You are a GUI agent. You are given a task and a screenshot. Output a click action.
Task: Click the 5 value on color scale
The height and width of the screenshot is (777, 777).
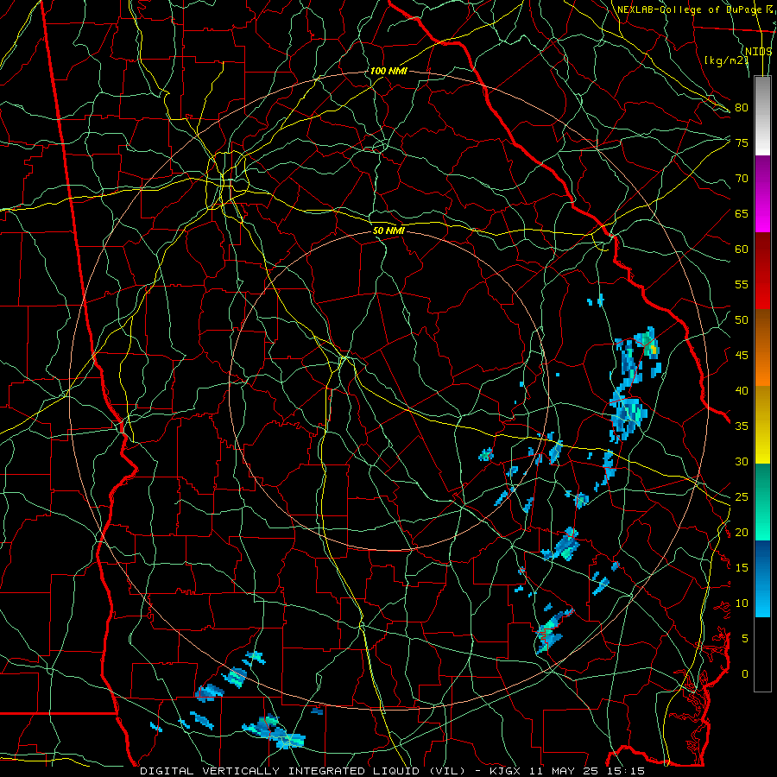coord(745,638)
